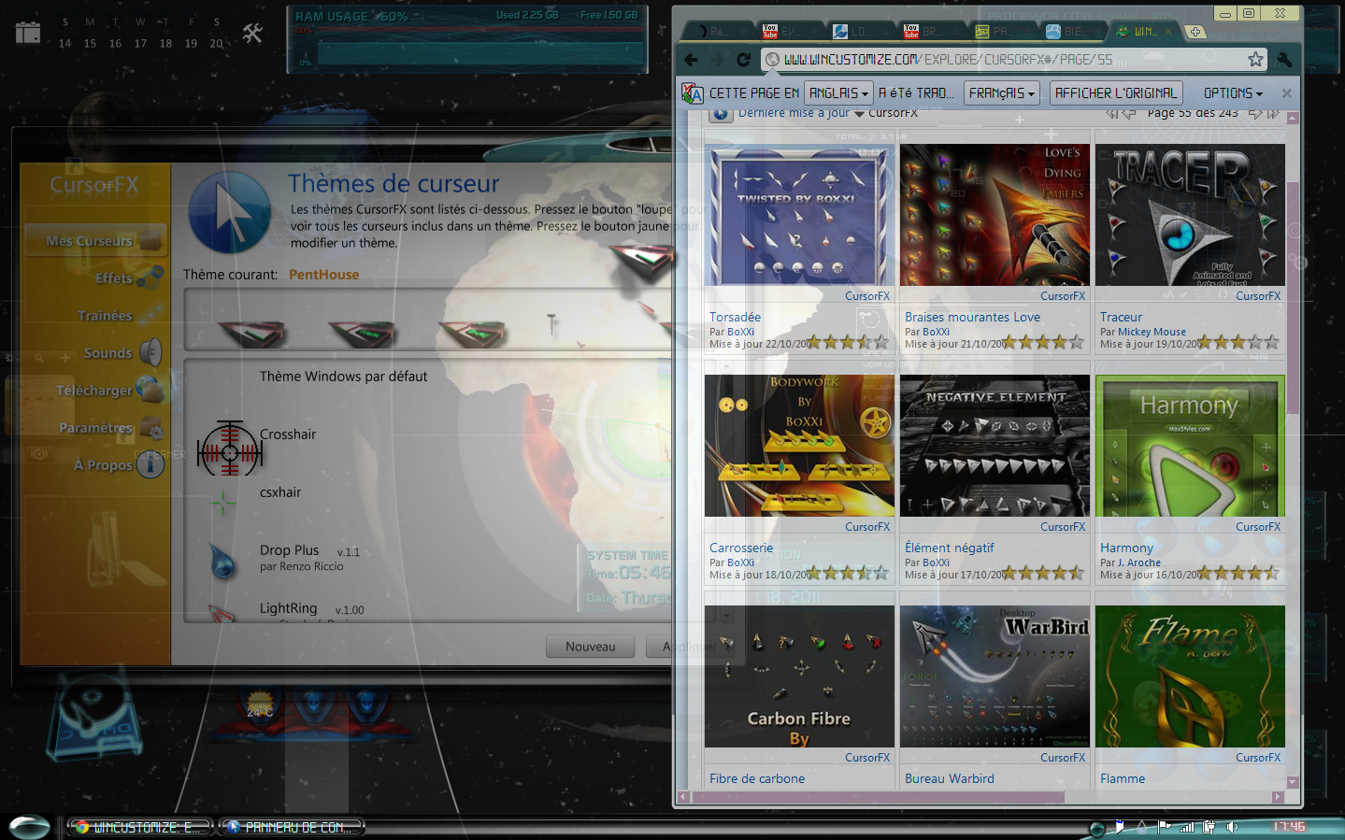
Task: Open the Tracer theme thumbnail
Action: (1190, 215)
